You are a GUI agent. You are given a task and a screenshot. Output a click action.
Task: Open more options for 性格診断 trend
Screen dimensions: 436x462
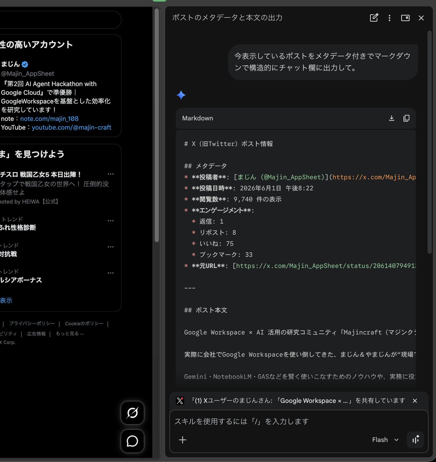tap(110, 221)
